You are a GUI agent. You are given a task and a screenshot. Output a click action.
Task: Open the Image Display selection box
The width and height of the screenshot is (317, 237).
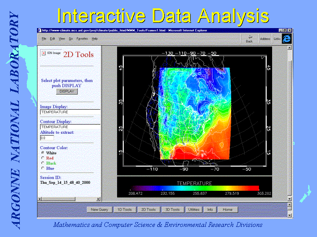click(70, 112)
